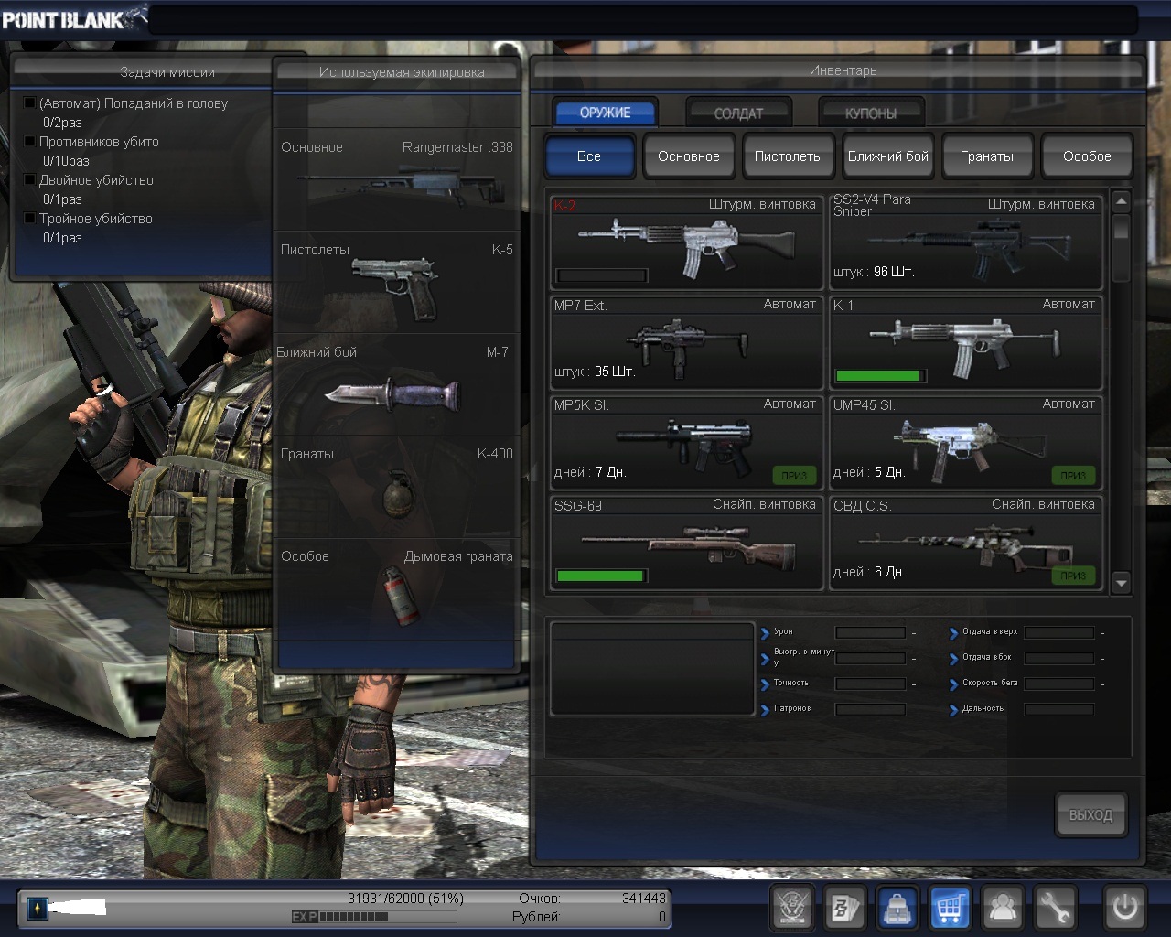Image resolution: width=1171 pixels, height=937 pixels.
Task: Click the 31931/62000 (51%) experience text
Action: pyautogui.click(x=405, y=899)
